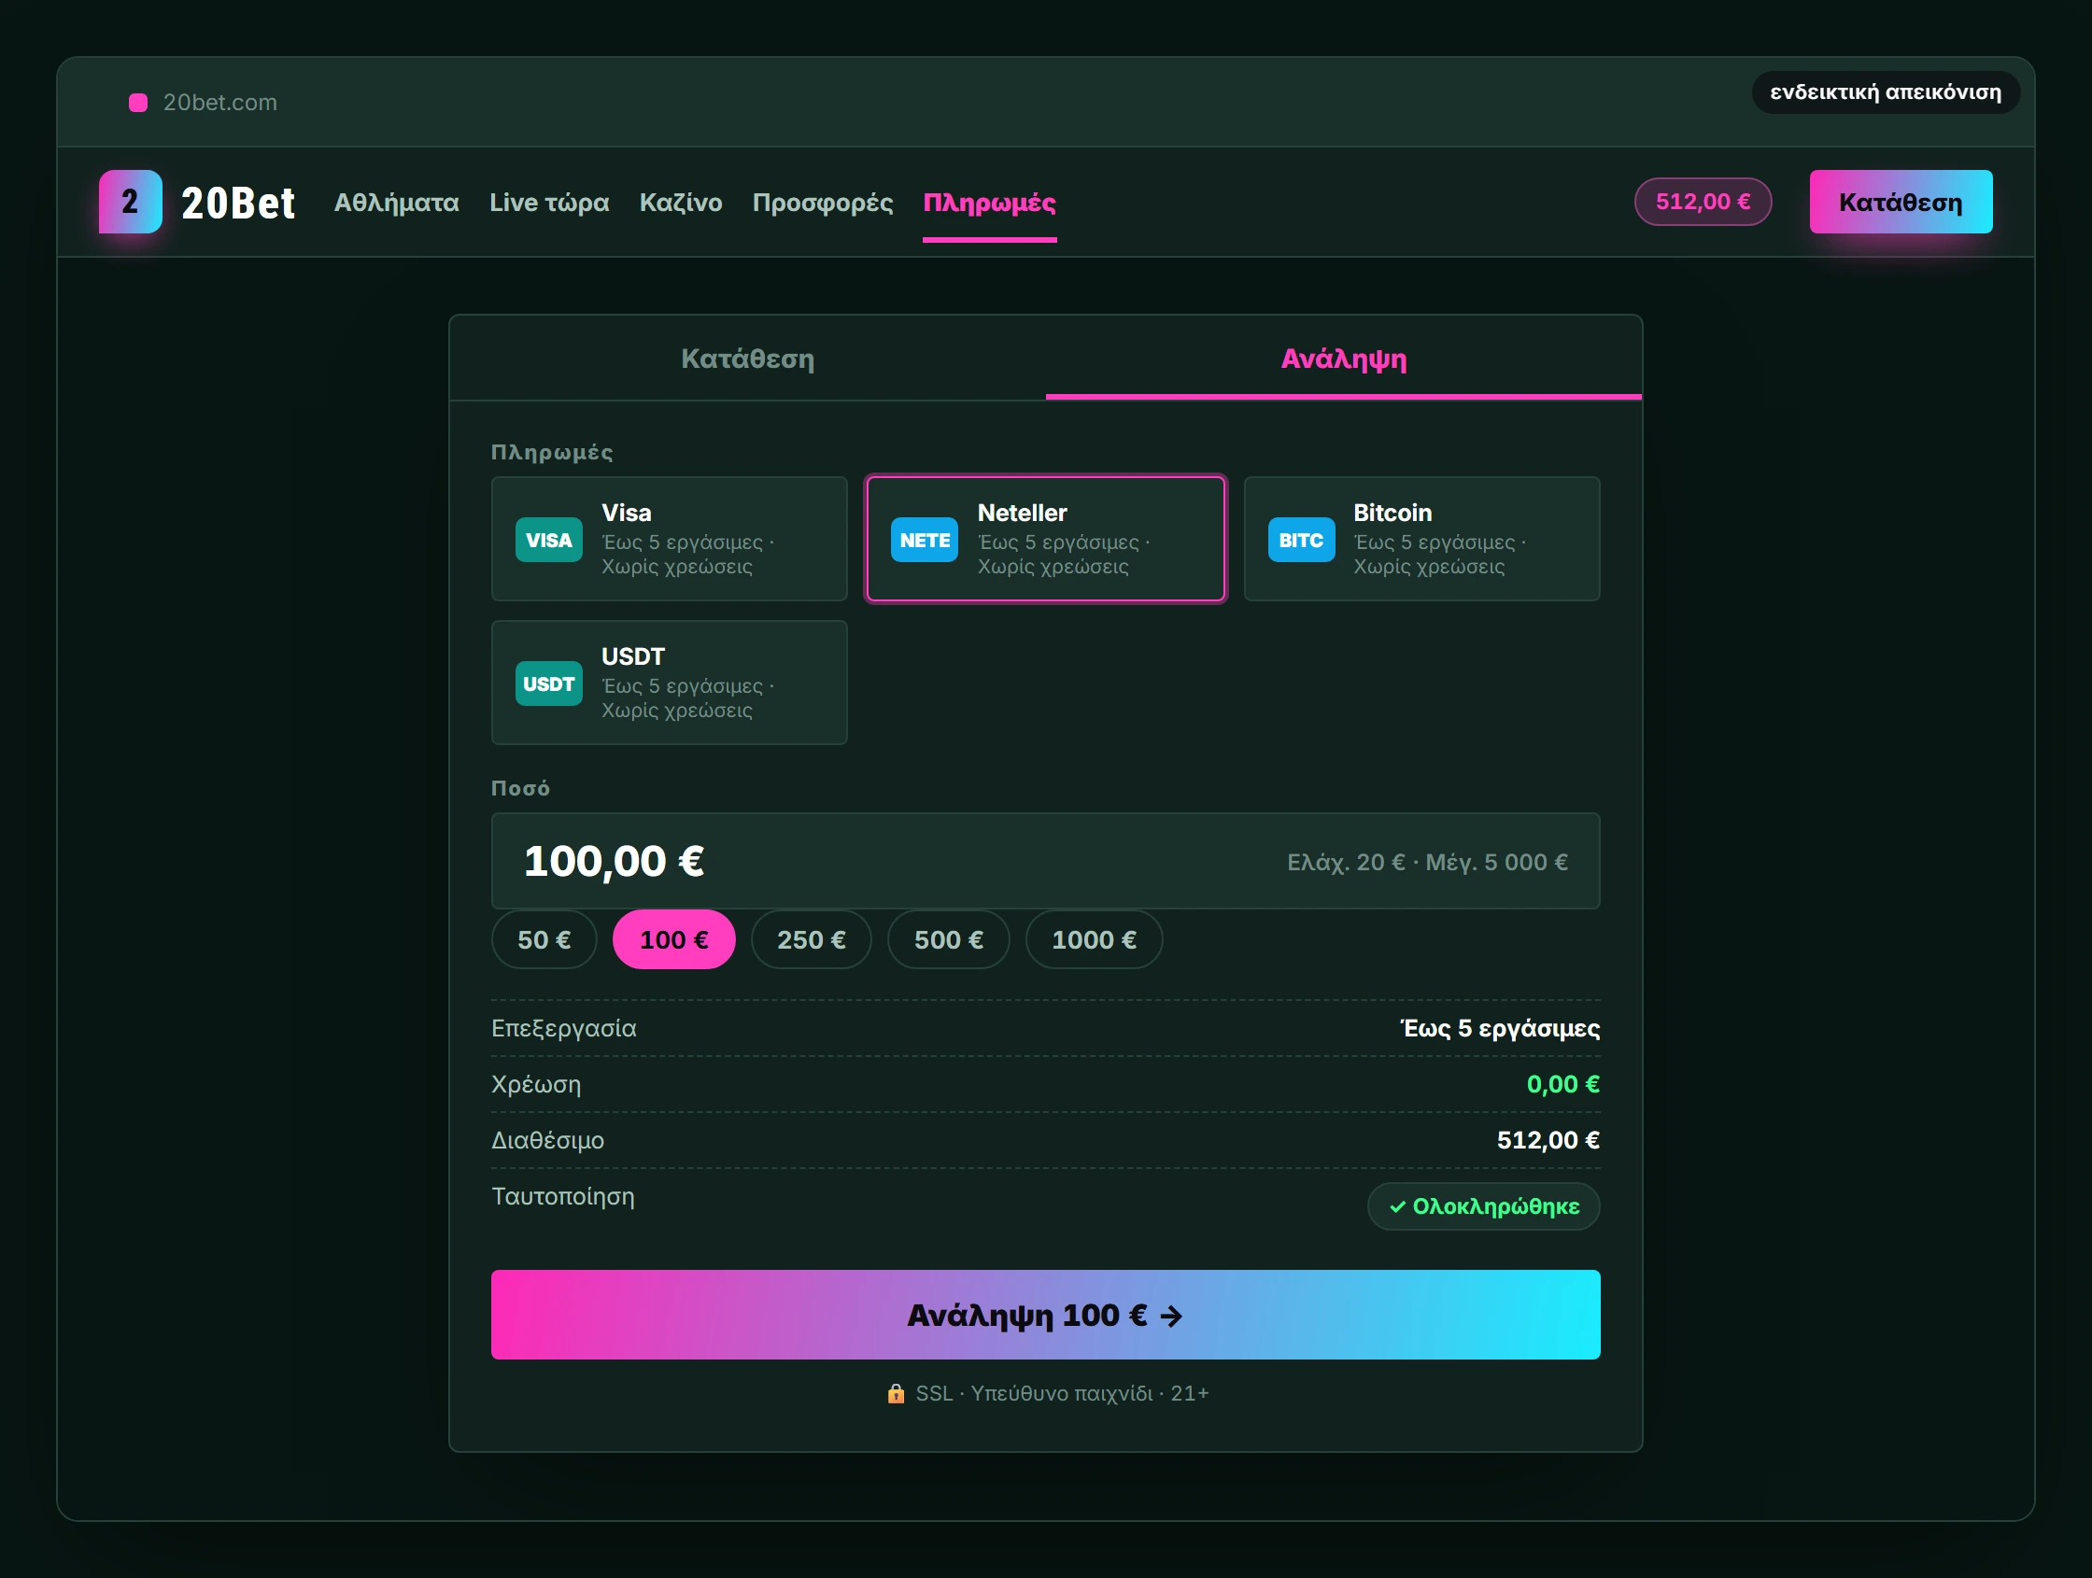Image resolution: width=2092 pixels, height=1578 pixels.
Task: Choose the 100 € quick amount chip
Action: tap(674, 940)
